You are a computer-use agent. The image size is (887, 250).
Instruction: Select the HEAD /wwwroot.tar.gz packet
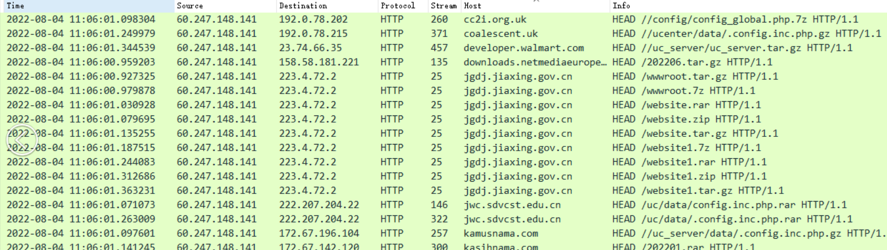[695, 77]
